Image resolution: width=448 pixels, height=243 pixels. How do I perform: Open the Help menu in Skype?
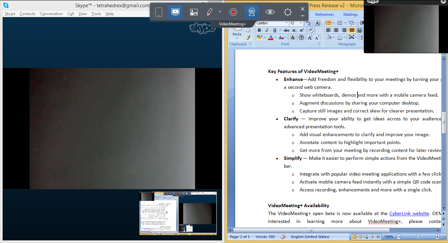click(x=110, y=14)
